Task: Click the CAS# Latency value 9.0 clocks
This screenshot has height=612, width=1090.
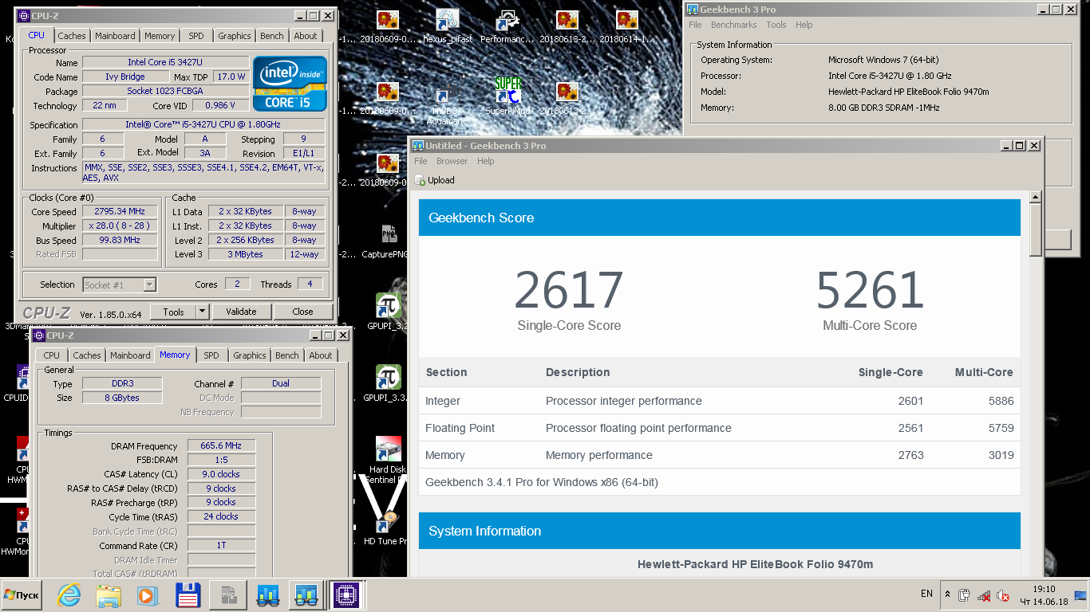Action: click(x=222, y=474)
